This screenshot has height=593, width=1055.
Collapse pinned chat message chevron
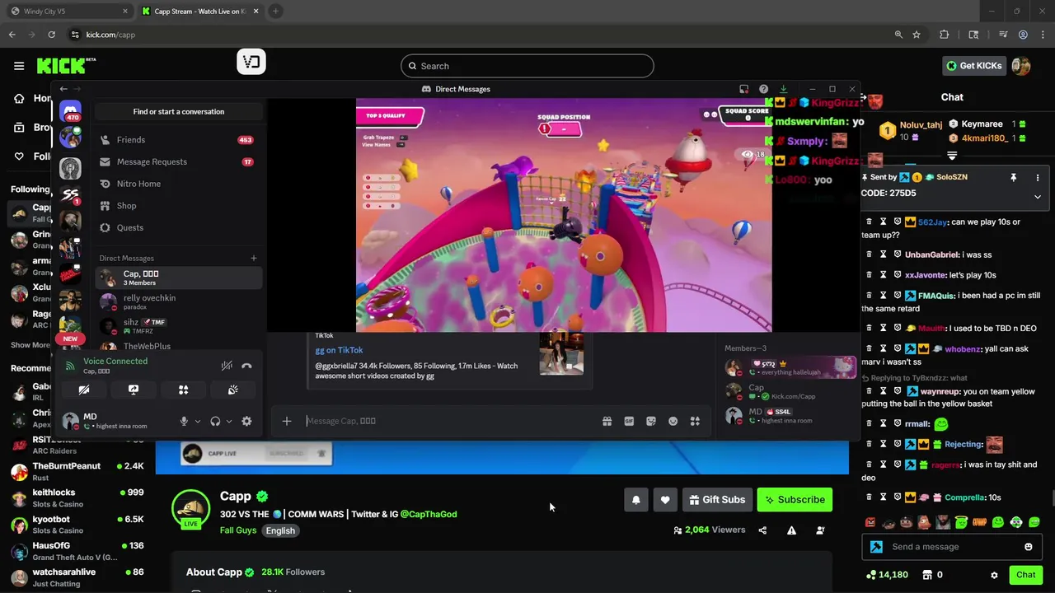coord(1038,196)
